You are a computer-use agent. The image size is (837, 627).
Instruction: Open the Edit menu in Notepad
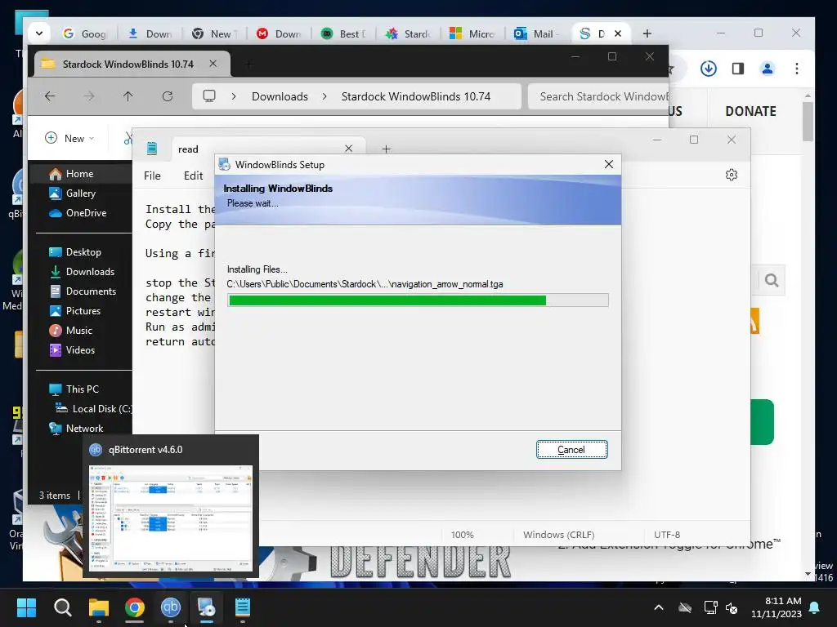193,176
